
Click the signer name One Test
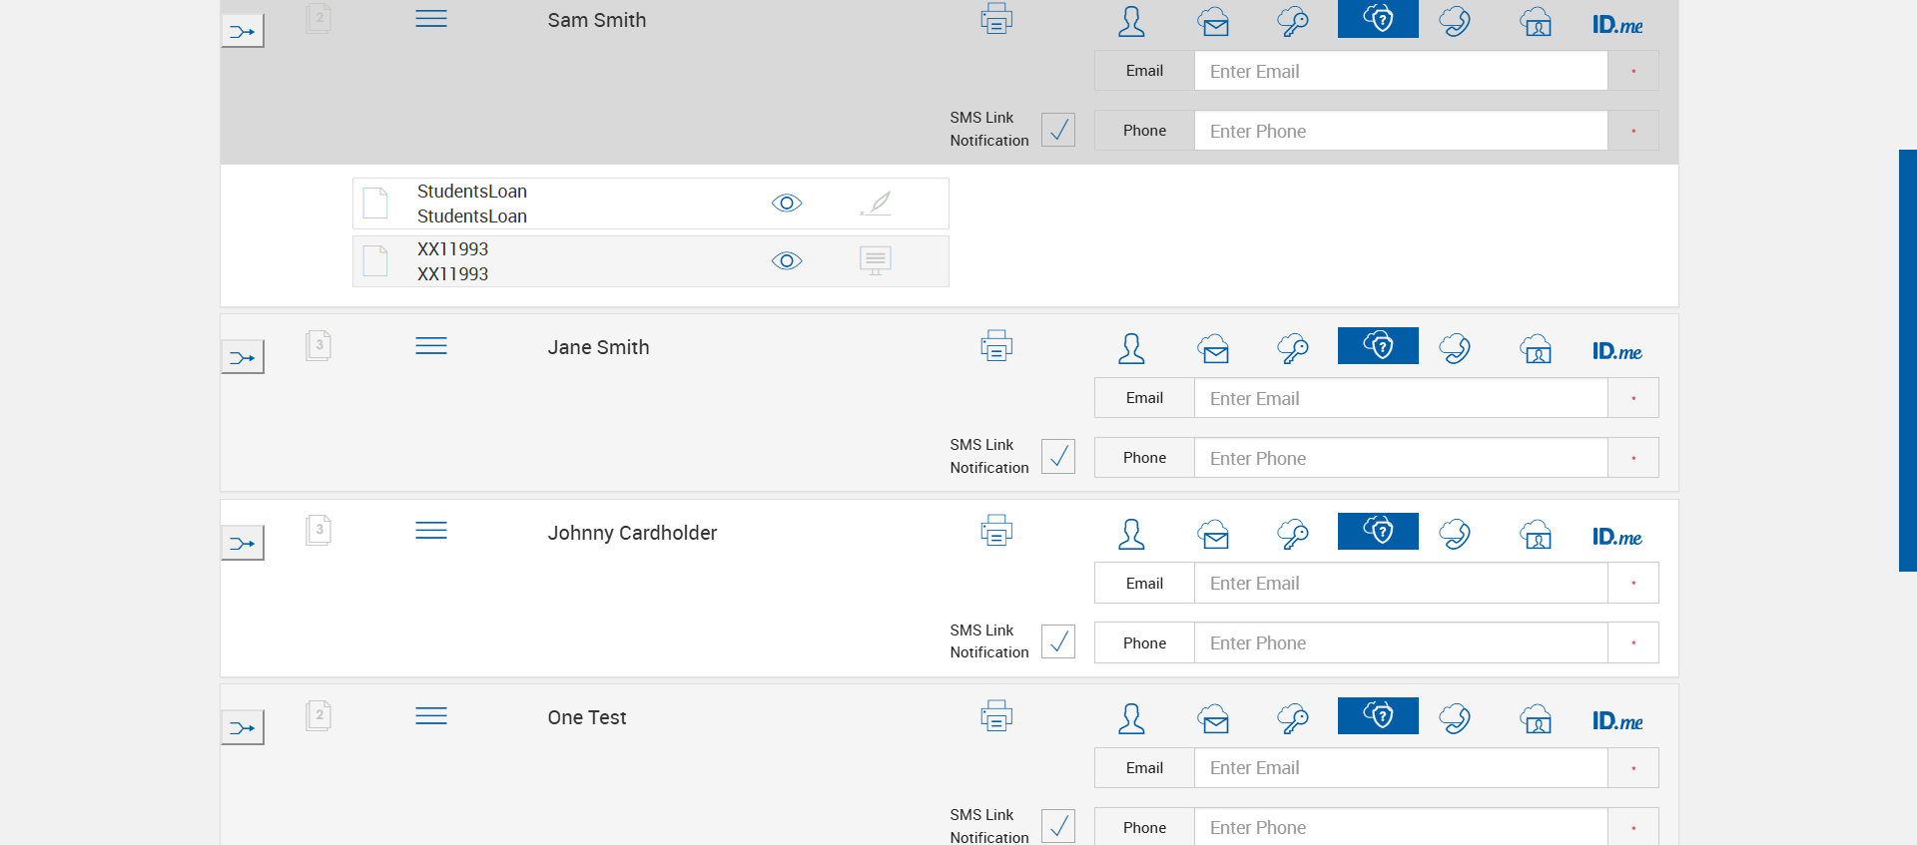587,717
